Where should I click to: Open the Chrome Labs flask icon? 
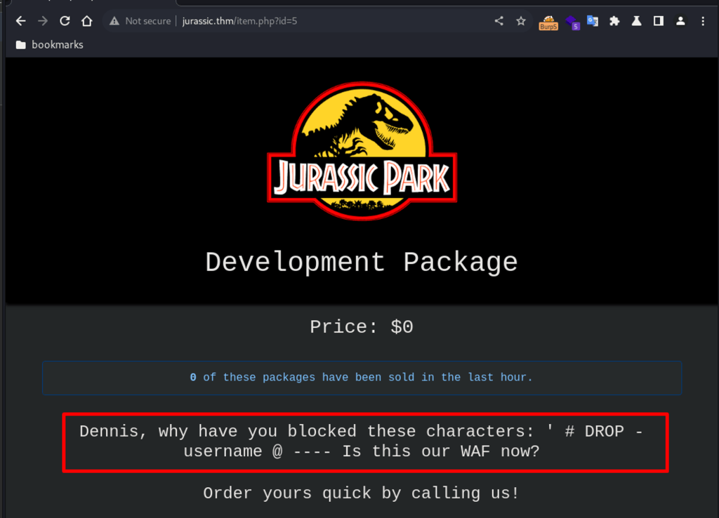636,21
